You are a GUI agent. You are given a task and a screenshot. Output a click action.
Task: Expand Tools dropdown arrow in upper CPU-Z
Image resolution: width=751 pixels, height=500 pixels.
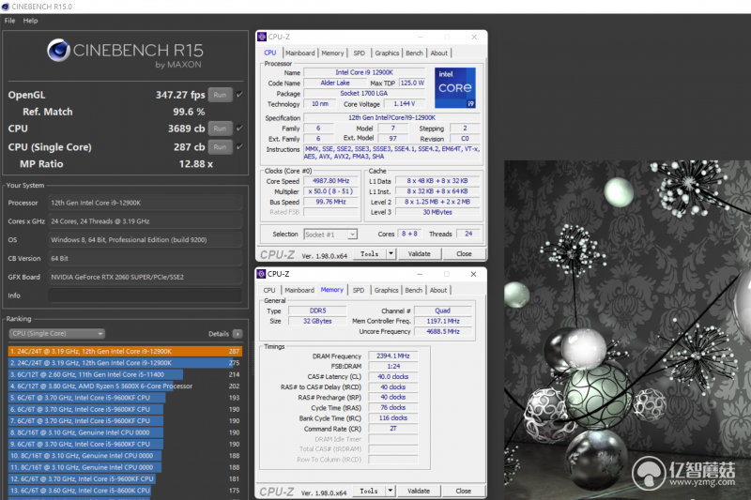pos(391,253)
